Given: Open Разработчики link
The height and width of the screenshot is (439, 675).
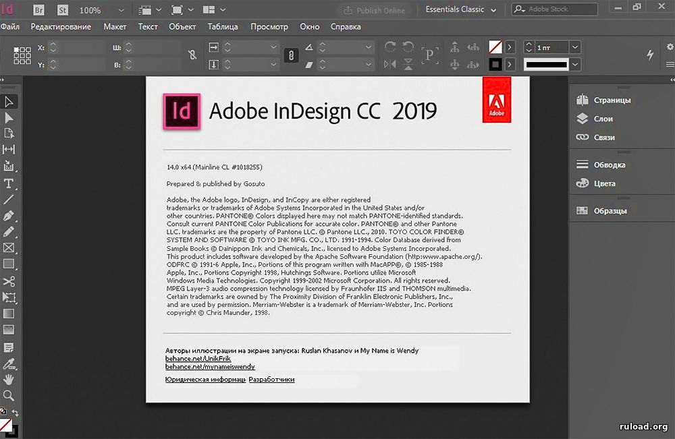Looking at the screenshot, I should pyautogui.click(x=271, y=379).
